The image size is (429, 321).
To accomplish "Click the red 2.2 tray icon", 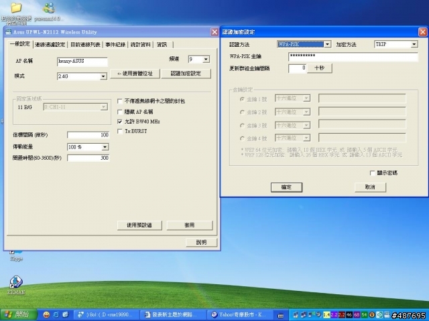I will coord(341,315).
